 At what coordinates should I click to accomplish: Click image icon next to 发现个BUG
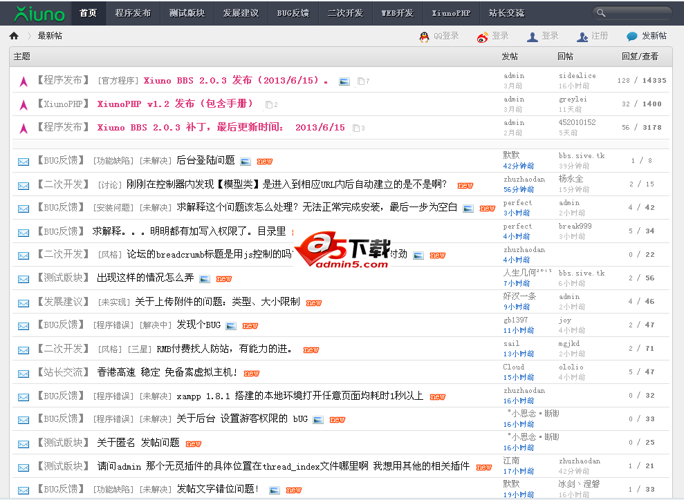point(231,326)
